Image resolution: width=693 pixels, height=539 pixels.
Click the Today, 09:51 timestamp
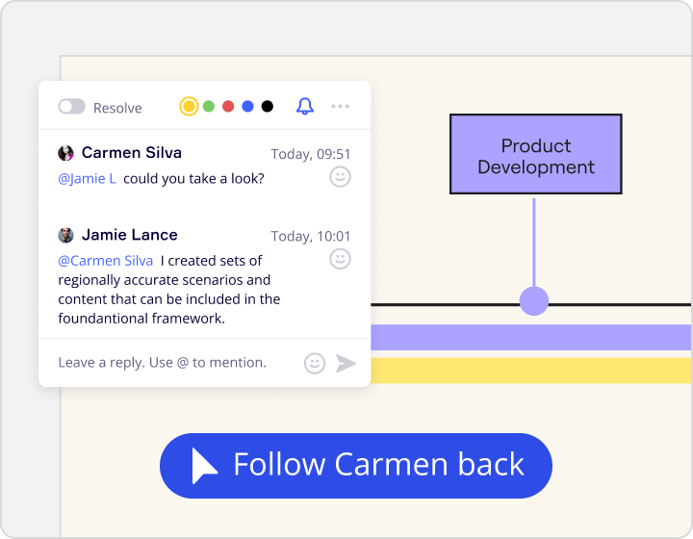[x=310, y=154]
